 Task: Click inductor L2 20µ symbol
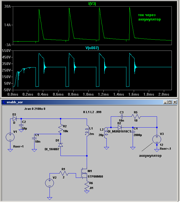(x=106, y=133)
